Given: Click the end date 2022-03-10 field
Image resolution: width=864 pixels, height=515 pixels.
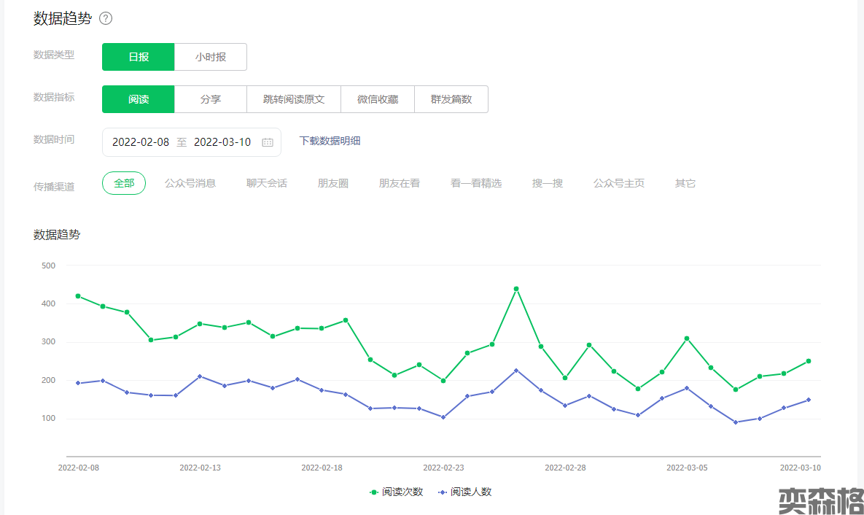Looking at the screenshot, I should [x=222, y=142].
